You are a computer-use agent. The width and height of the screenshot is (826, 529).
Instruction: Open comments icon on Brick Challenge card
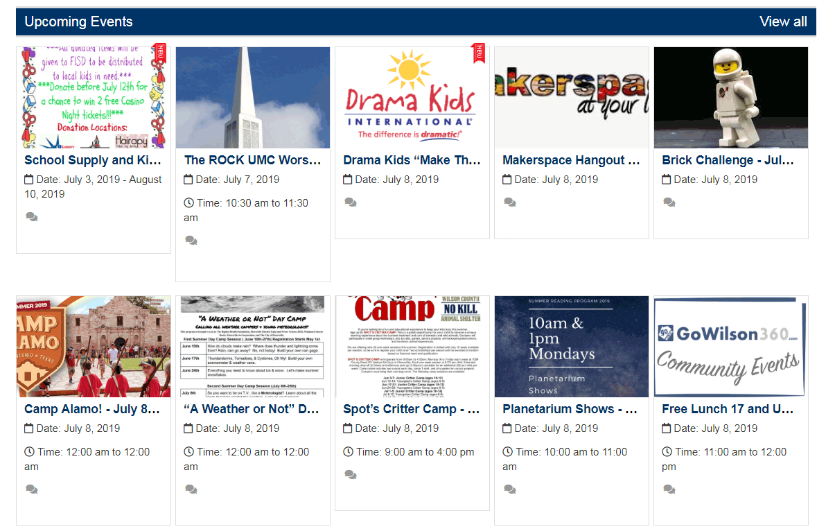[x=669, y=202]
